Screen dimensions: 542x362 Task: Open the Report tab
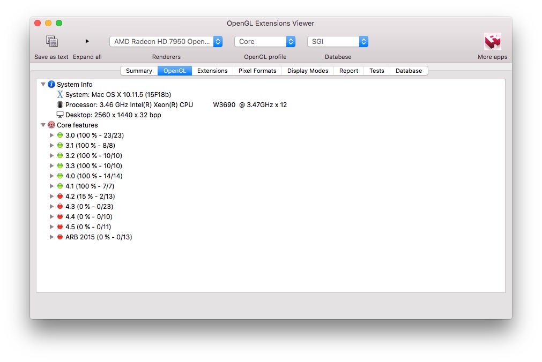coord(348,71)
